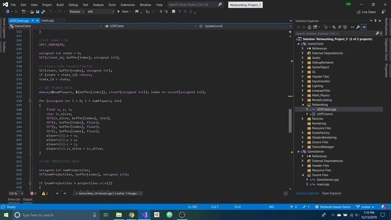391x220 pixels.
Task: Open the Output tab
Action: (x=27, y=199)
